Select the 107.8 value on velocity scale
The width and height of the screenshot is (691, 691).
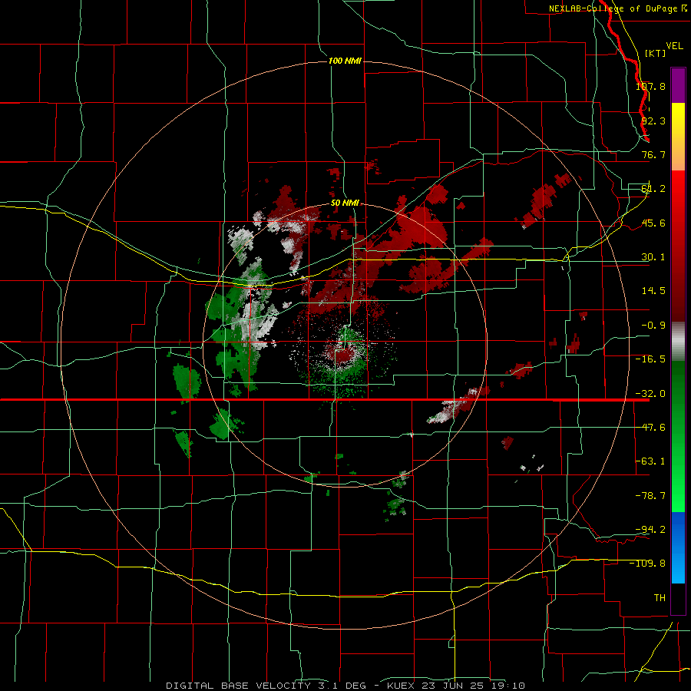click(x=650, y=86)
